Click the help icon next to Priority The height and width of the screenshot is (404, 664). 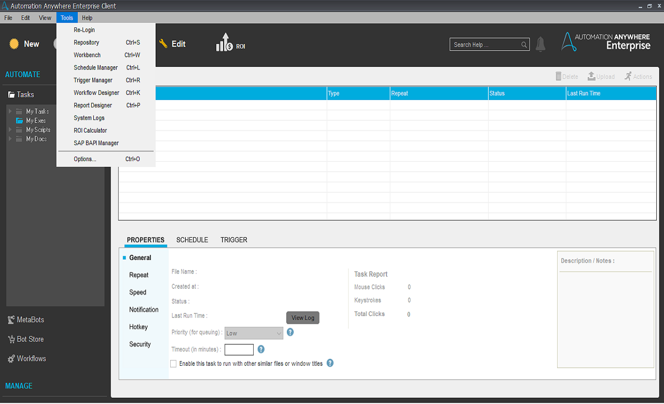coord(290,332)
